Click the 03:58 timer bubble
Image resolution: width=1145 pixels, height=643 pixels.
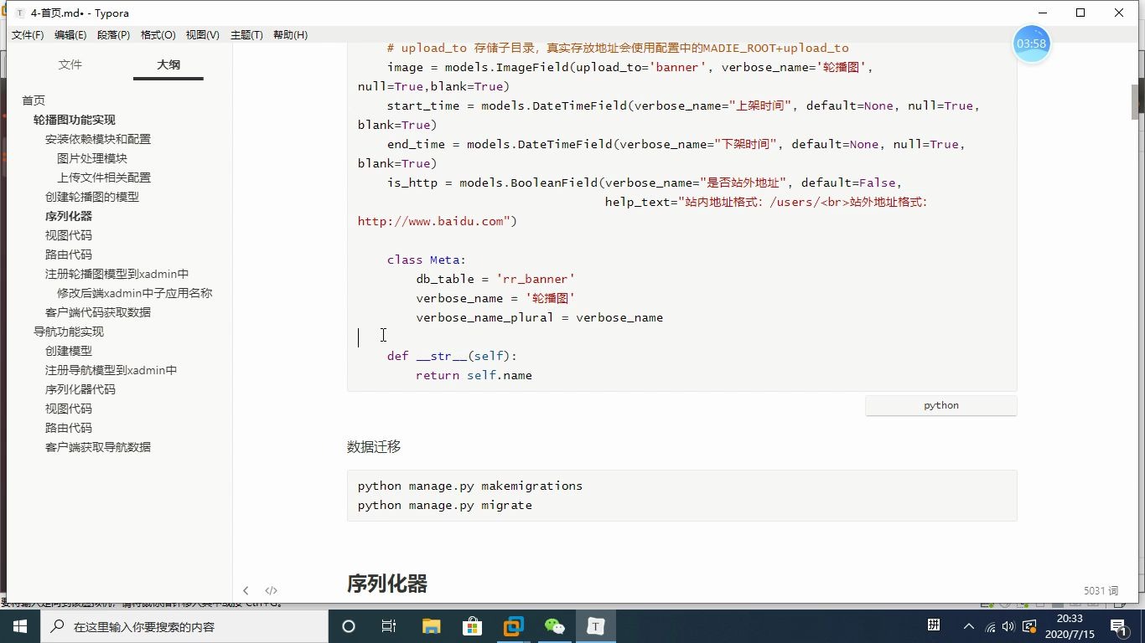pos(1031,44)
